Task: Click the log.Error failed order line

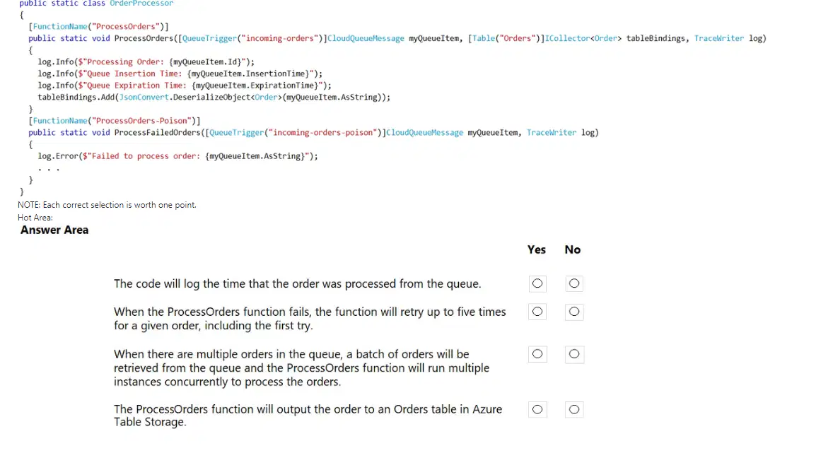Action: click(177, 156)
